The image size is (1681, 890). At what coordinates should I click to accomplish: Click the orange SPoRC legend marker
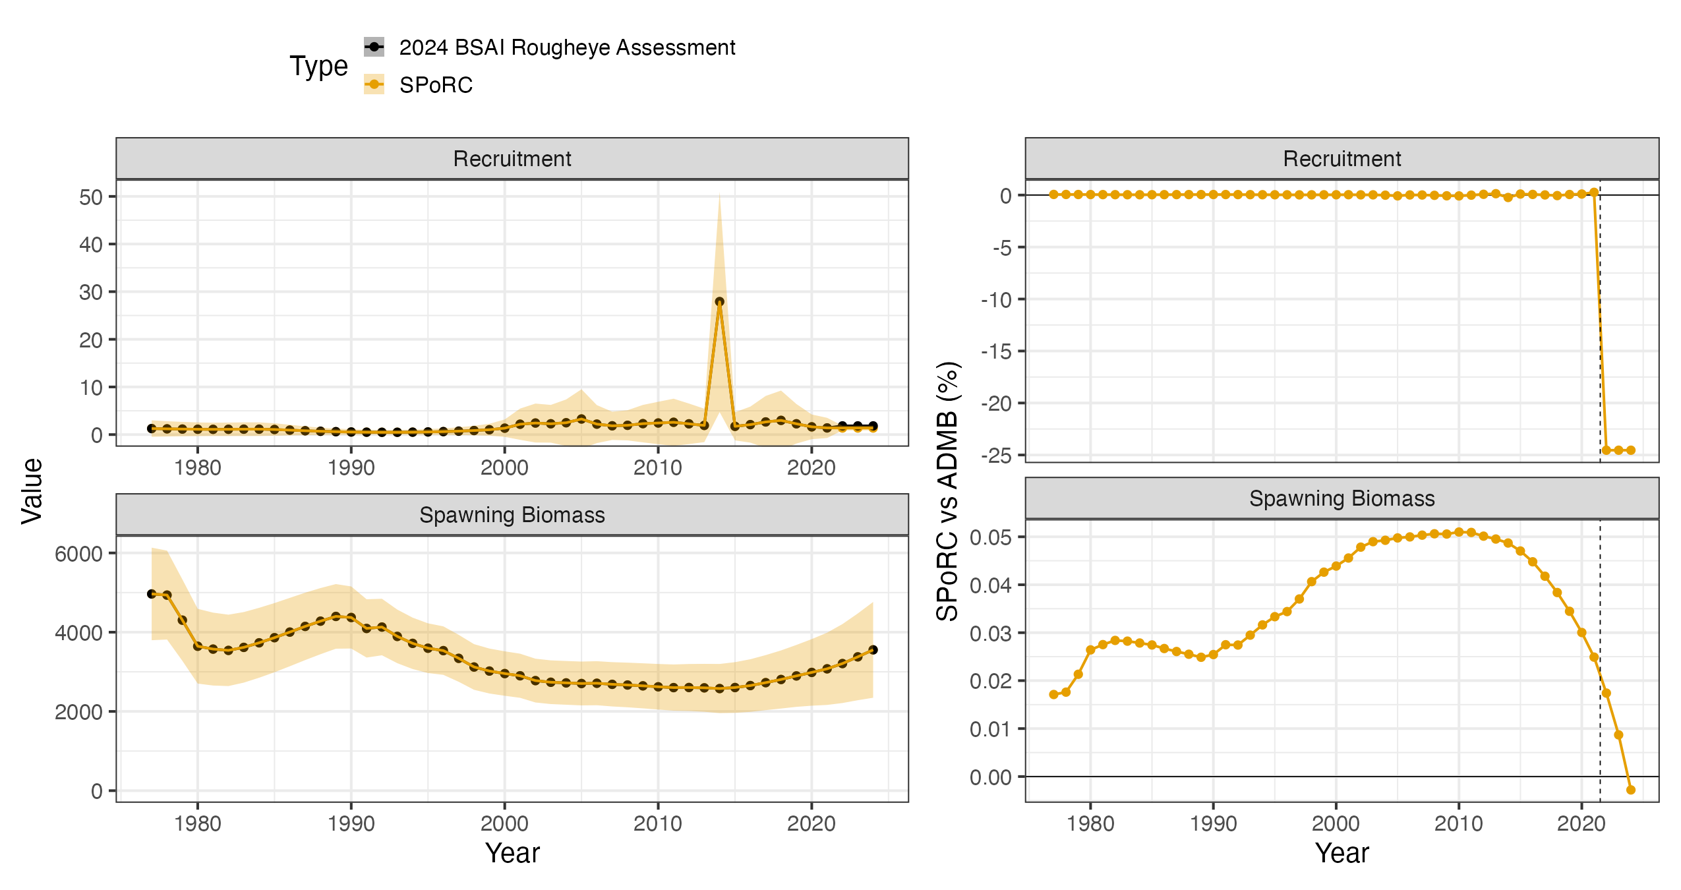374,84
